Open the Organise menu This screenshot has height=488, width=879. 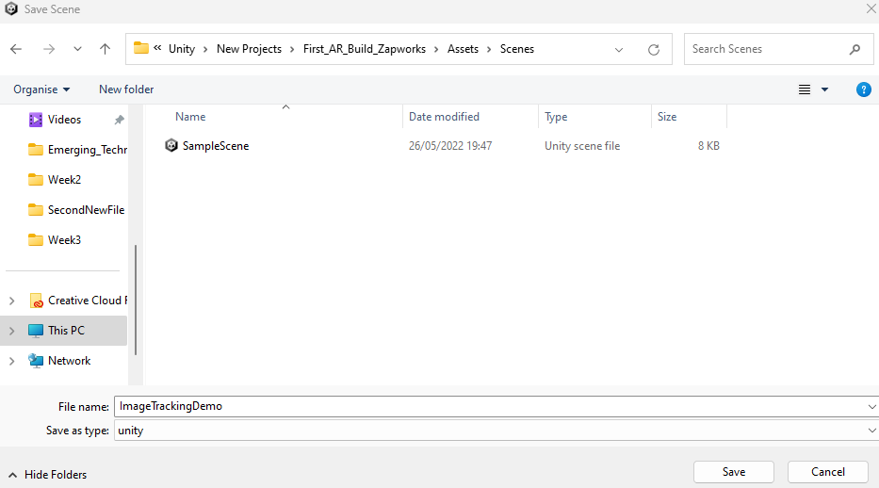pos(41,89)
